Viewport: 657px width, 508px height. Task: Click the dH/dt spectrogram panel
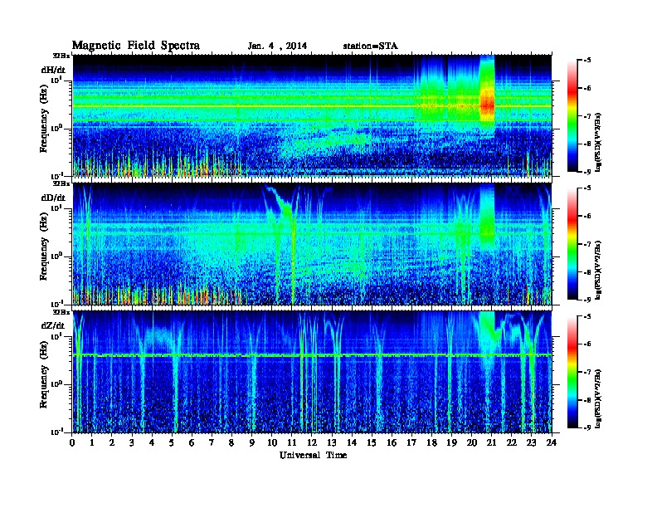[312, 115]
